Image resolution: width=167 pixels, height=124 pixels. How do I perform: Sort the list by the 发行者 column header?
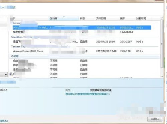(x=64, y=18)
